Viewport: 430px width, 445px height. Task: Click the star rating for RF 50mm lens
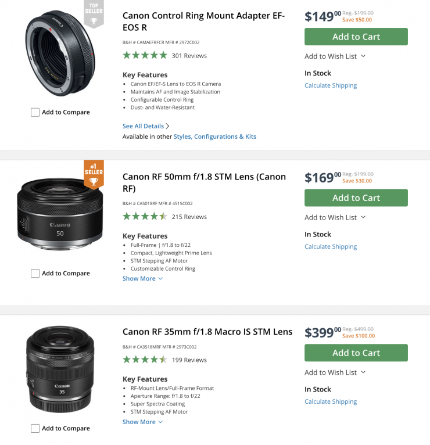145,217
